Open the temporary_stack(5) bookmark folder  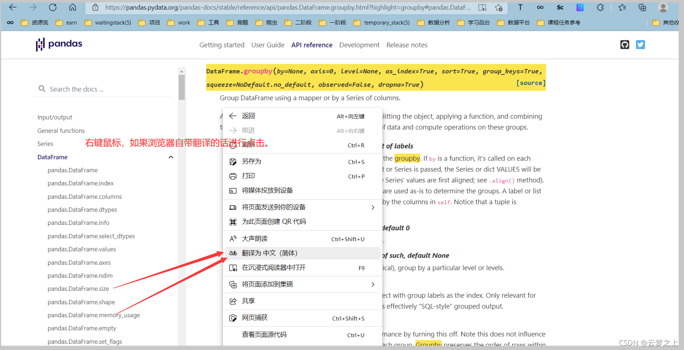tap(382, 23)
